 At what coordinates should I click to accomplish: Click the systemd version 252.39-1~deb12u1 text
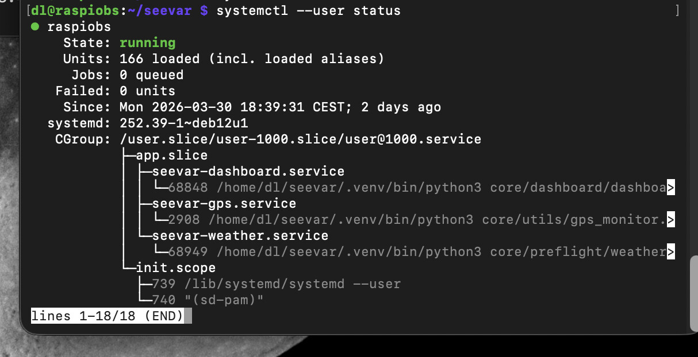pos(184,123)
